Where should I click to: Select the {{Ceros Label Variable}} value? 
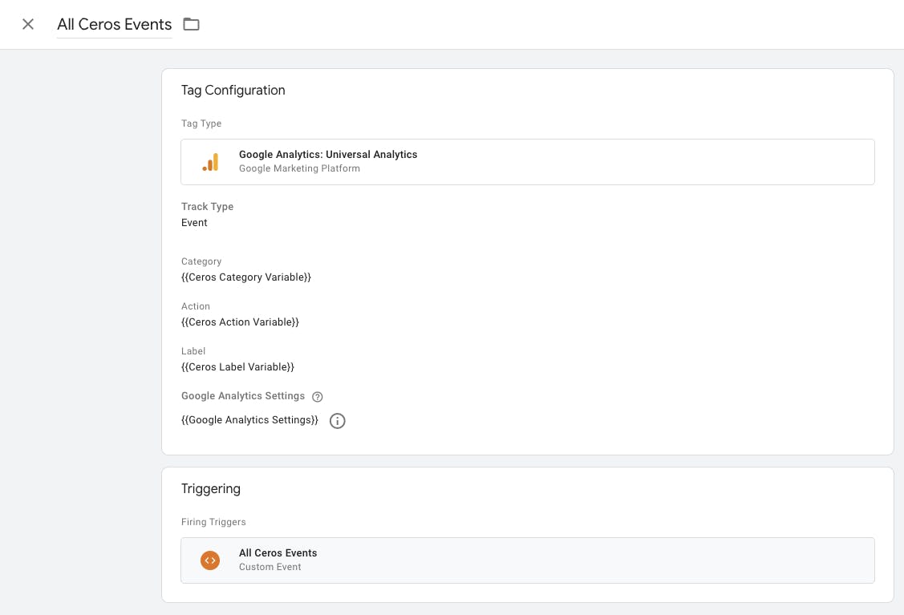[x=237, y=366]
